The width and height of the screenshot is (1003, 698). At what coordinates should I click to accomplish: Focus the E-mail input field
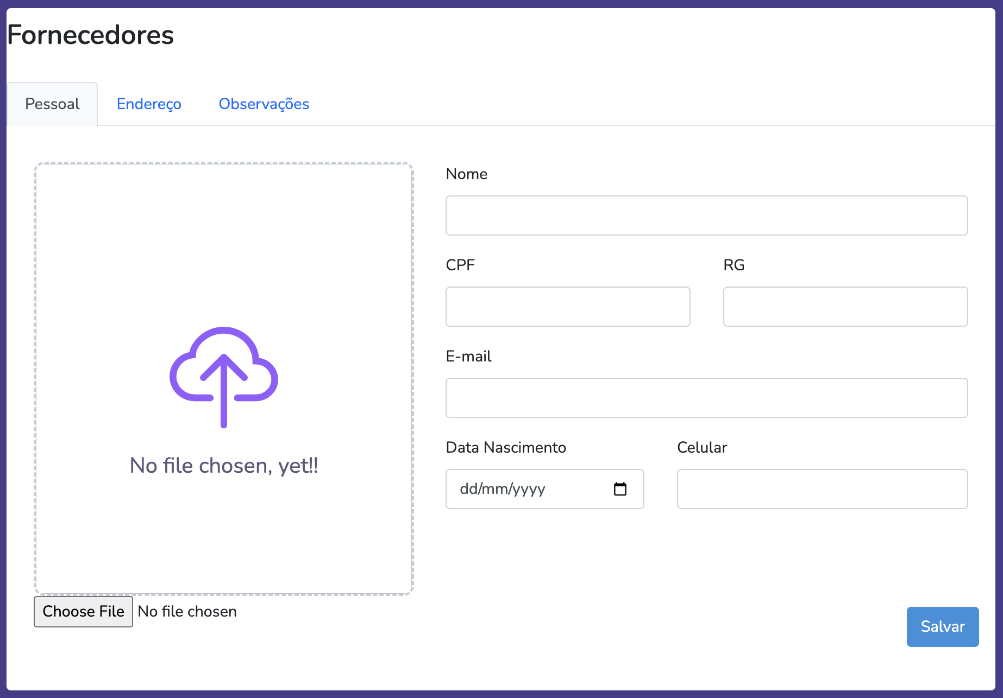[x=706, y=398]
